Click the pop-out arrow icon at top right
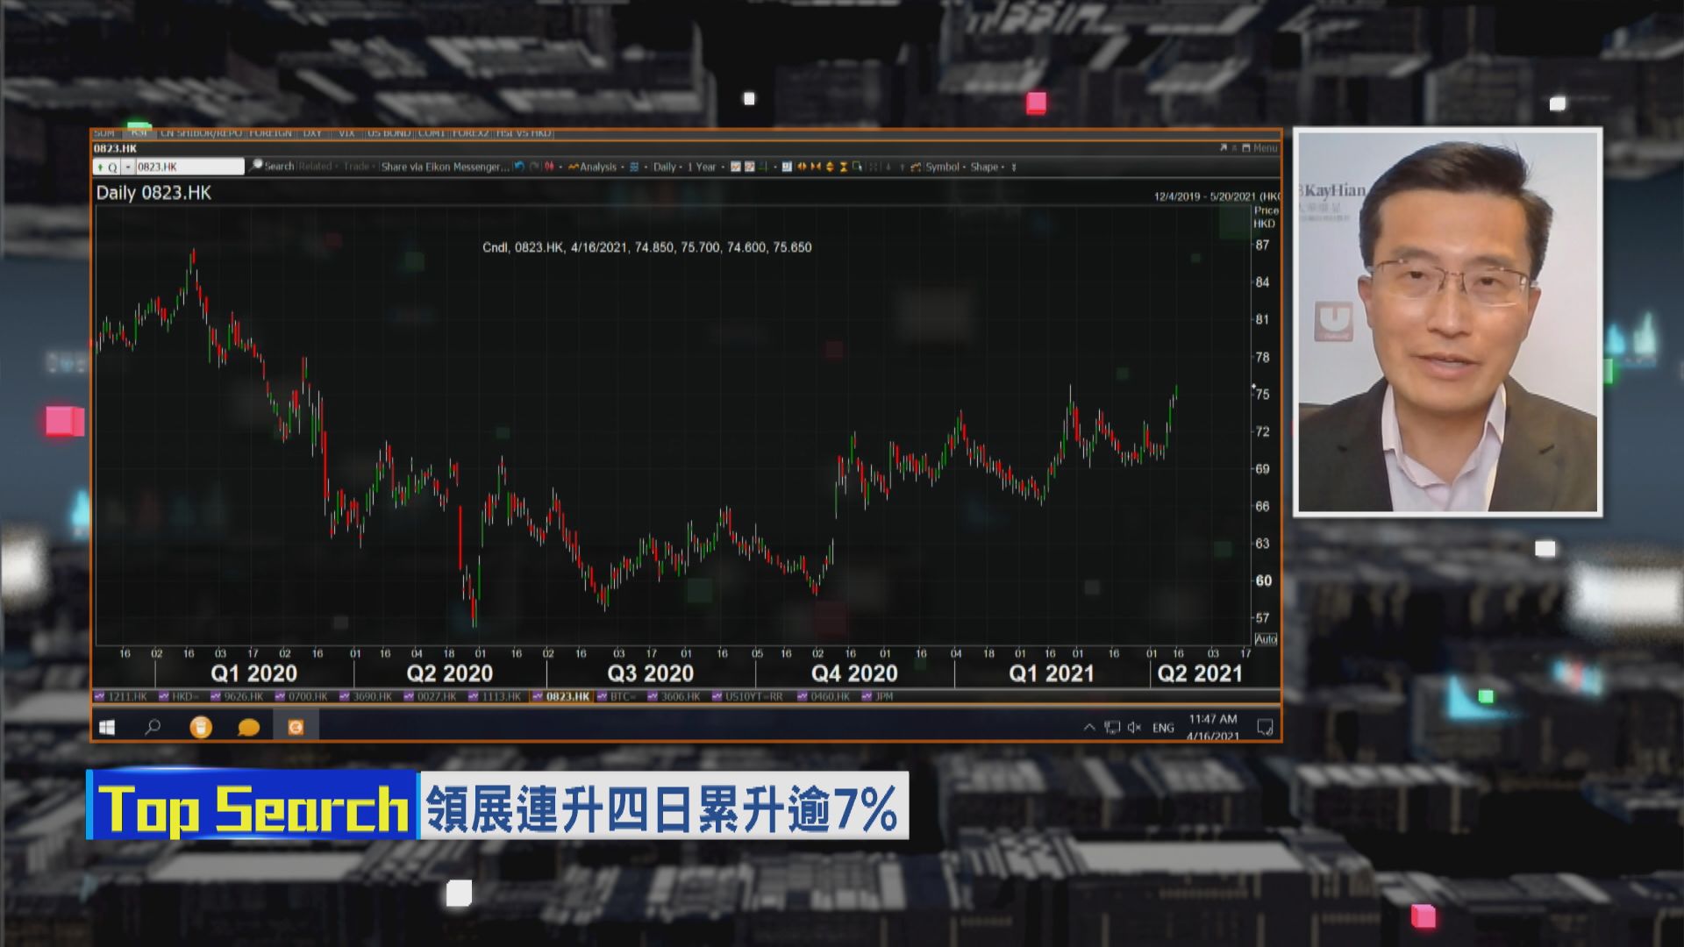 pyautogui.click(x=1222, y=148)
